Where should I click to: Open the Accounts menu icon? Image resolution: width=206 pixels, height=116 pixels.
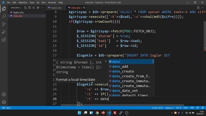[x=4, y=94]
